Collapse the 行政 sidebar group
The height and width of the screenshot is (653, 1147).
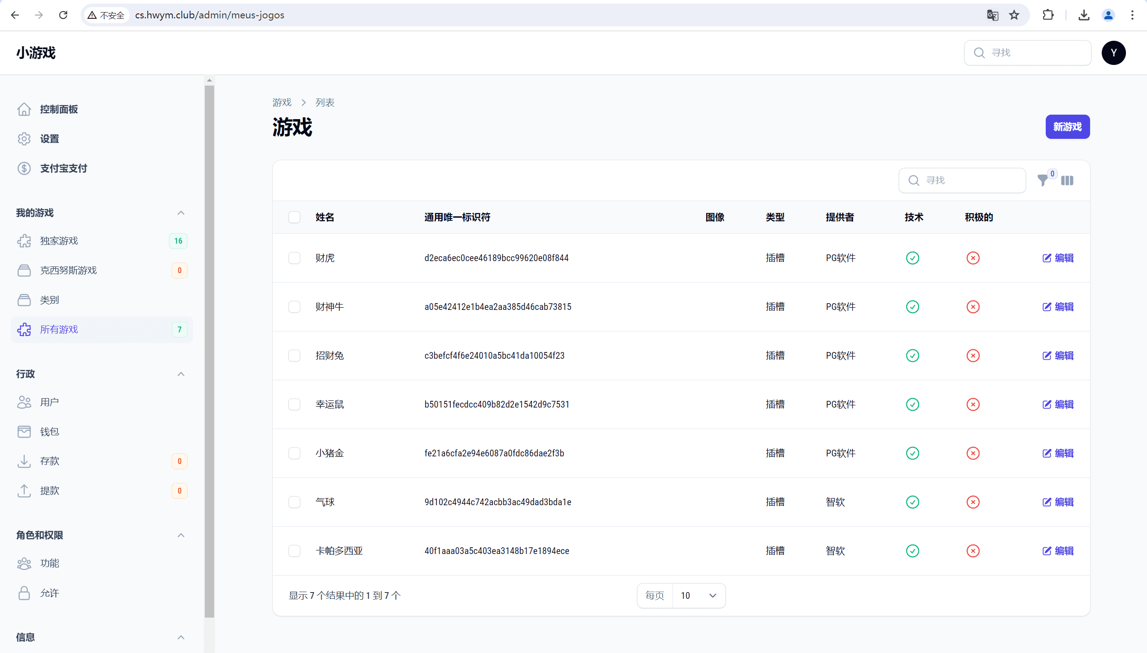181,374
